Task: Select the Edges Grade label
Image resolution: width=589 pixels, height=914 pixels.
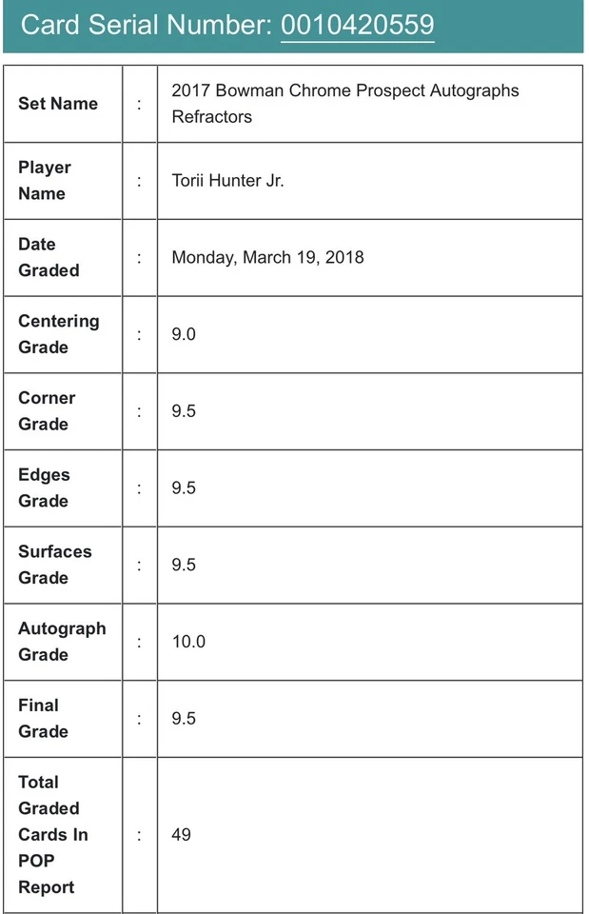Action: [x=44, y=487]
